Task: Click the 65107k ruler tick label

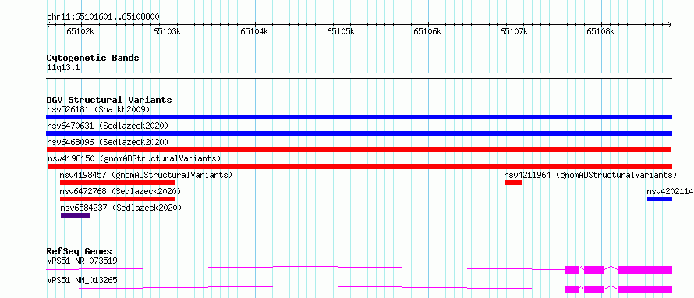Action: click(x=515, y=31)
